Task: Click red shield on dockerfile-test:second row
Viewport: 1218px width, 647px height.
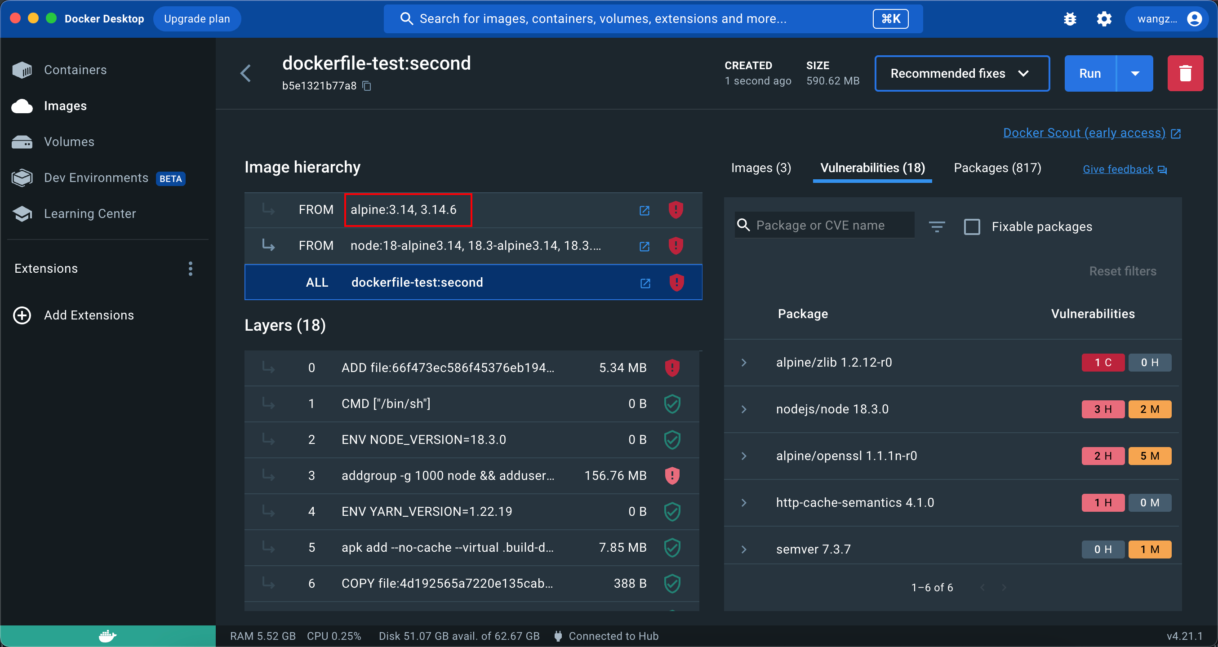Action: point(676,282)
